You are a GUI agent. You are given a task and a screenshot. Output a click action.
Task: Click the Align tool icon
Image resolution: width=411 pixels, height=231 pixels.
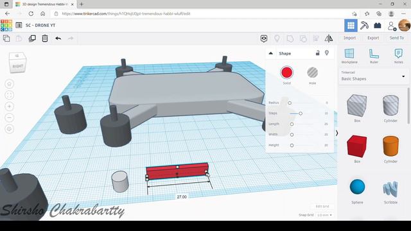point(316,38)
